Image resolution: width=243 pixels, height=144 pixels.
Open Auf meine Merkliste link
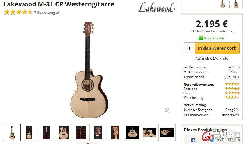click(x=212, y=58)
